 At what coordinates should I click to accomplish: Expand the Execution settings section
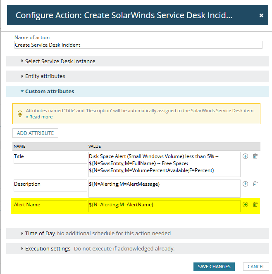(48, 248)
